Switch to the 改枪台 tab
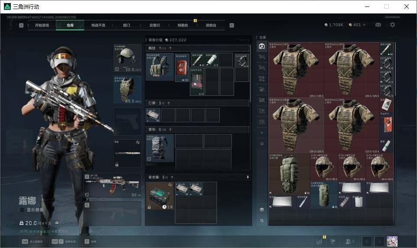Screen dimensions: 417x248 [211, 25]
